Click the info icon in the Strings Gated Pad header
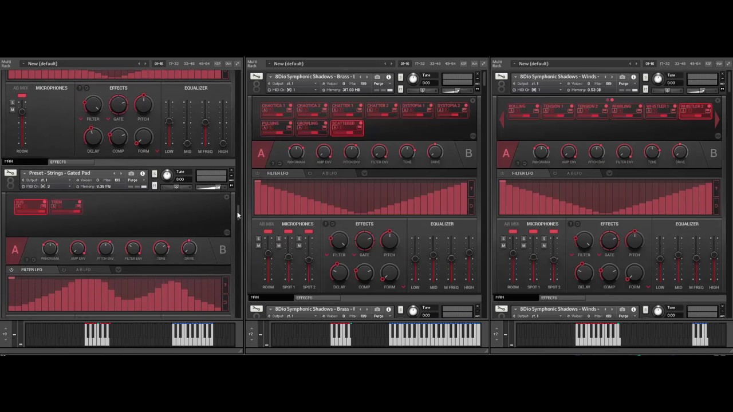Screen dimensions: 733x412 (143, 173)
